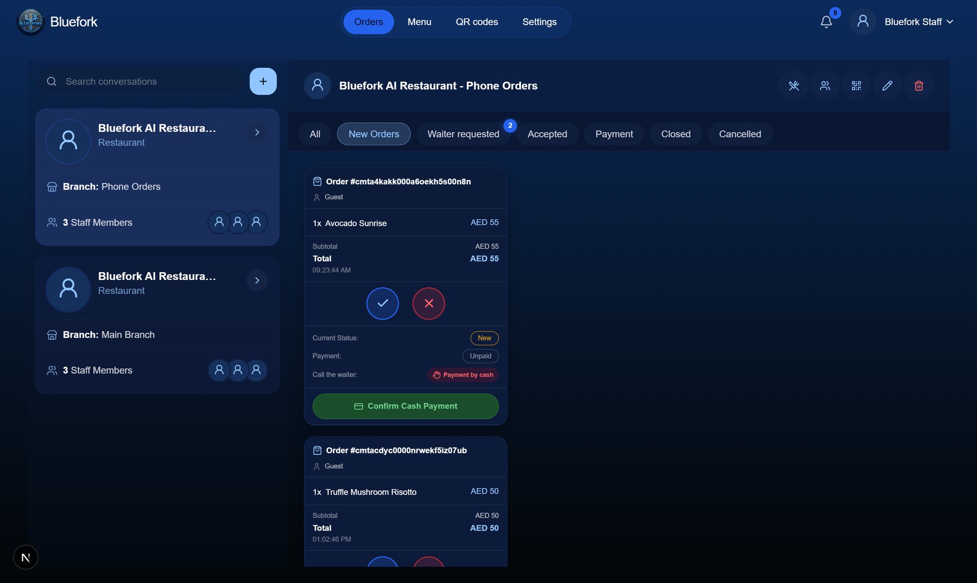Click the Bluefork logo image
Image resolution: width=977 pixels, height=583 pixels.
coord(30,22)
